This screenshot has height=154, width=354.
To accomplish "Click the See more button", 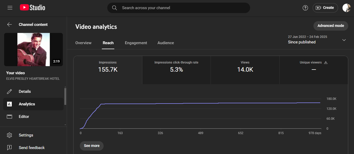I will (x=92, y=146).
